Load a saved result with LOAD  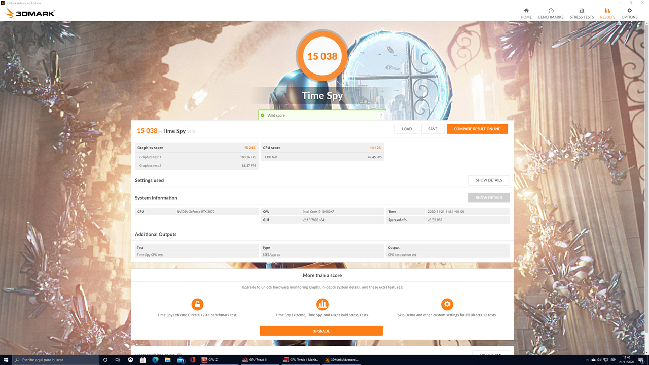[x=407, y=129]
